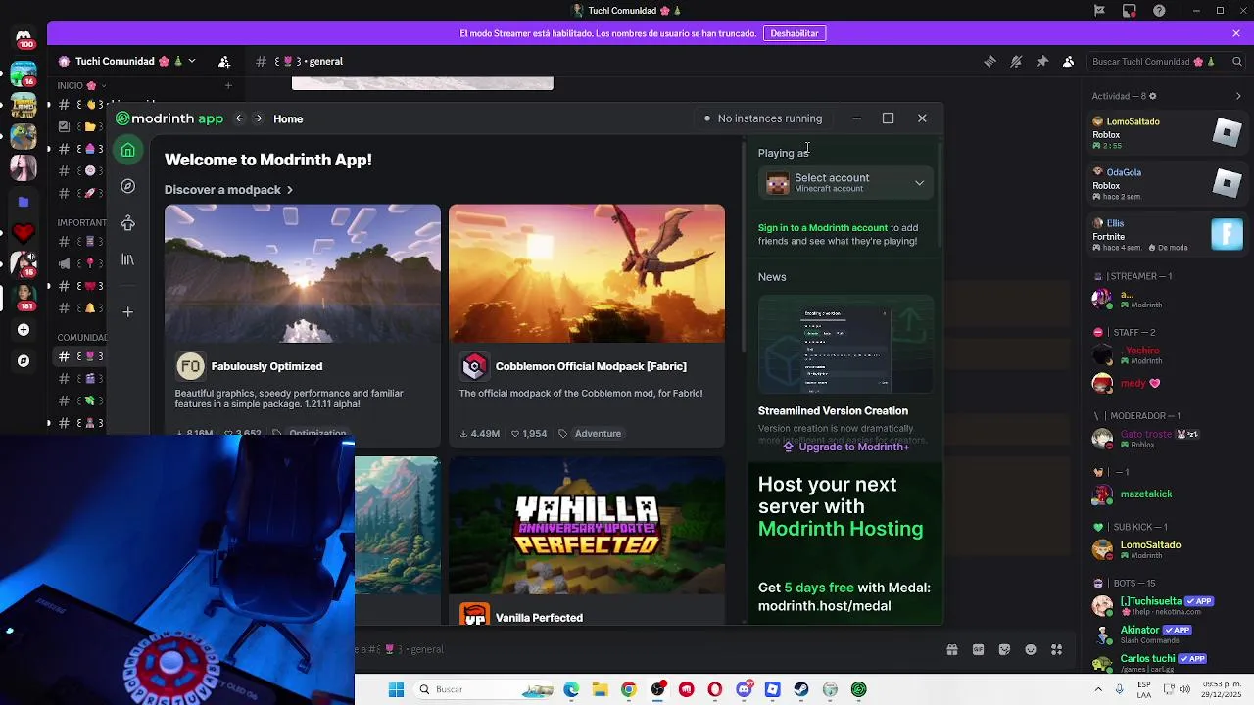Click Fabulously Optimized sunset thumbnail

coord(303,273)
